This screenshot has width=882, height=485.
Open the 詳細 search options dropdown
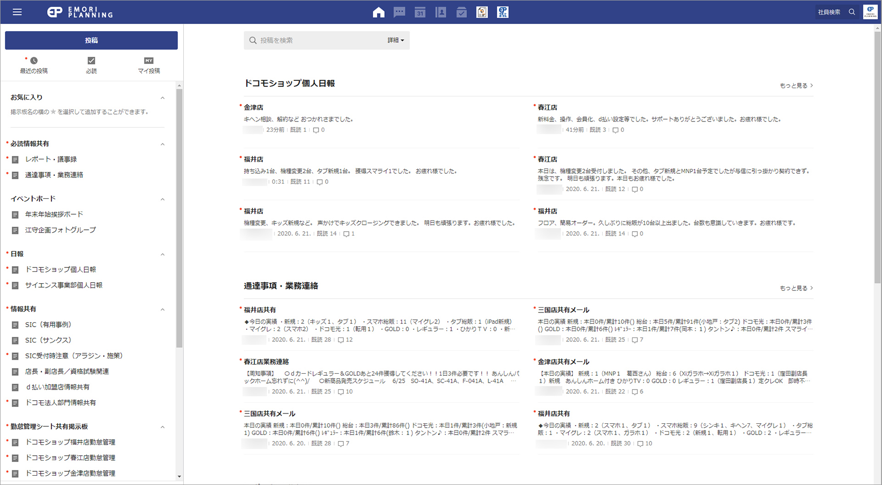click(396, 40)
